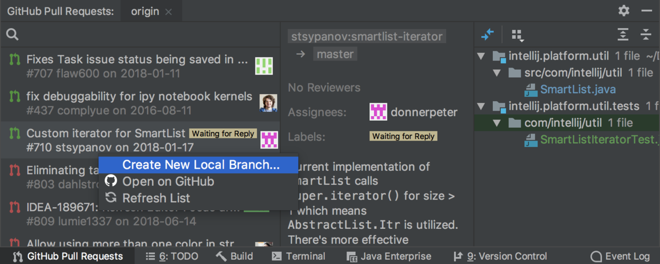The image size is (660, 264).
Task: Open the Event Log
Action: pos(621,256)
